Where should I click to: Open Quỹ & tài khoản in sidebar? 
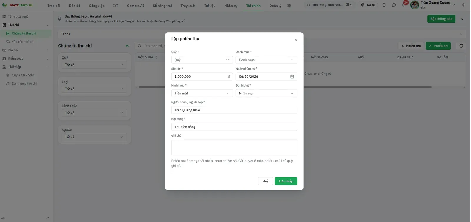(x=23, y=75)
